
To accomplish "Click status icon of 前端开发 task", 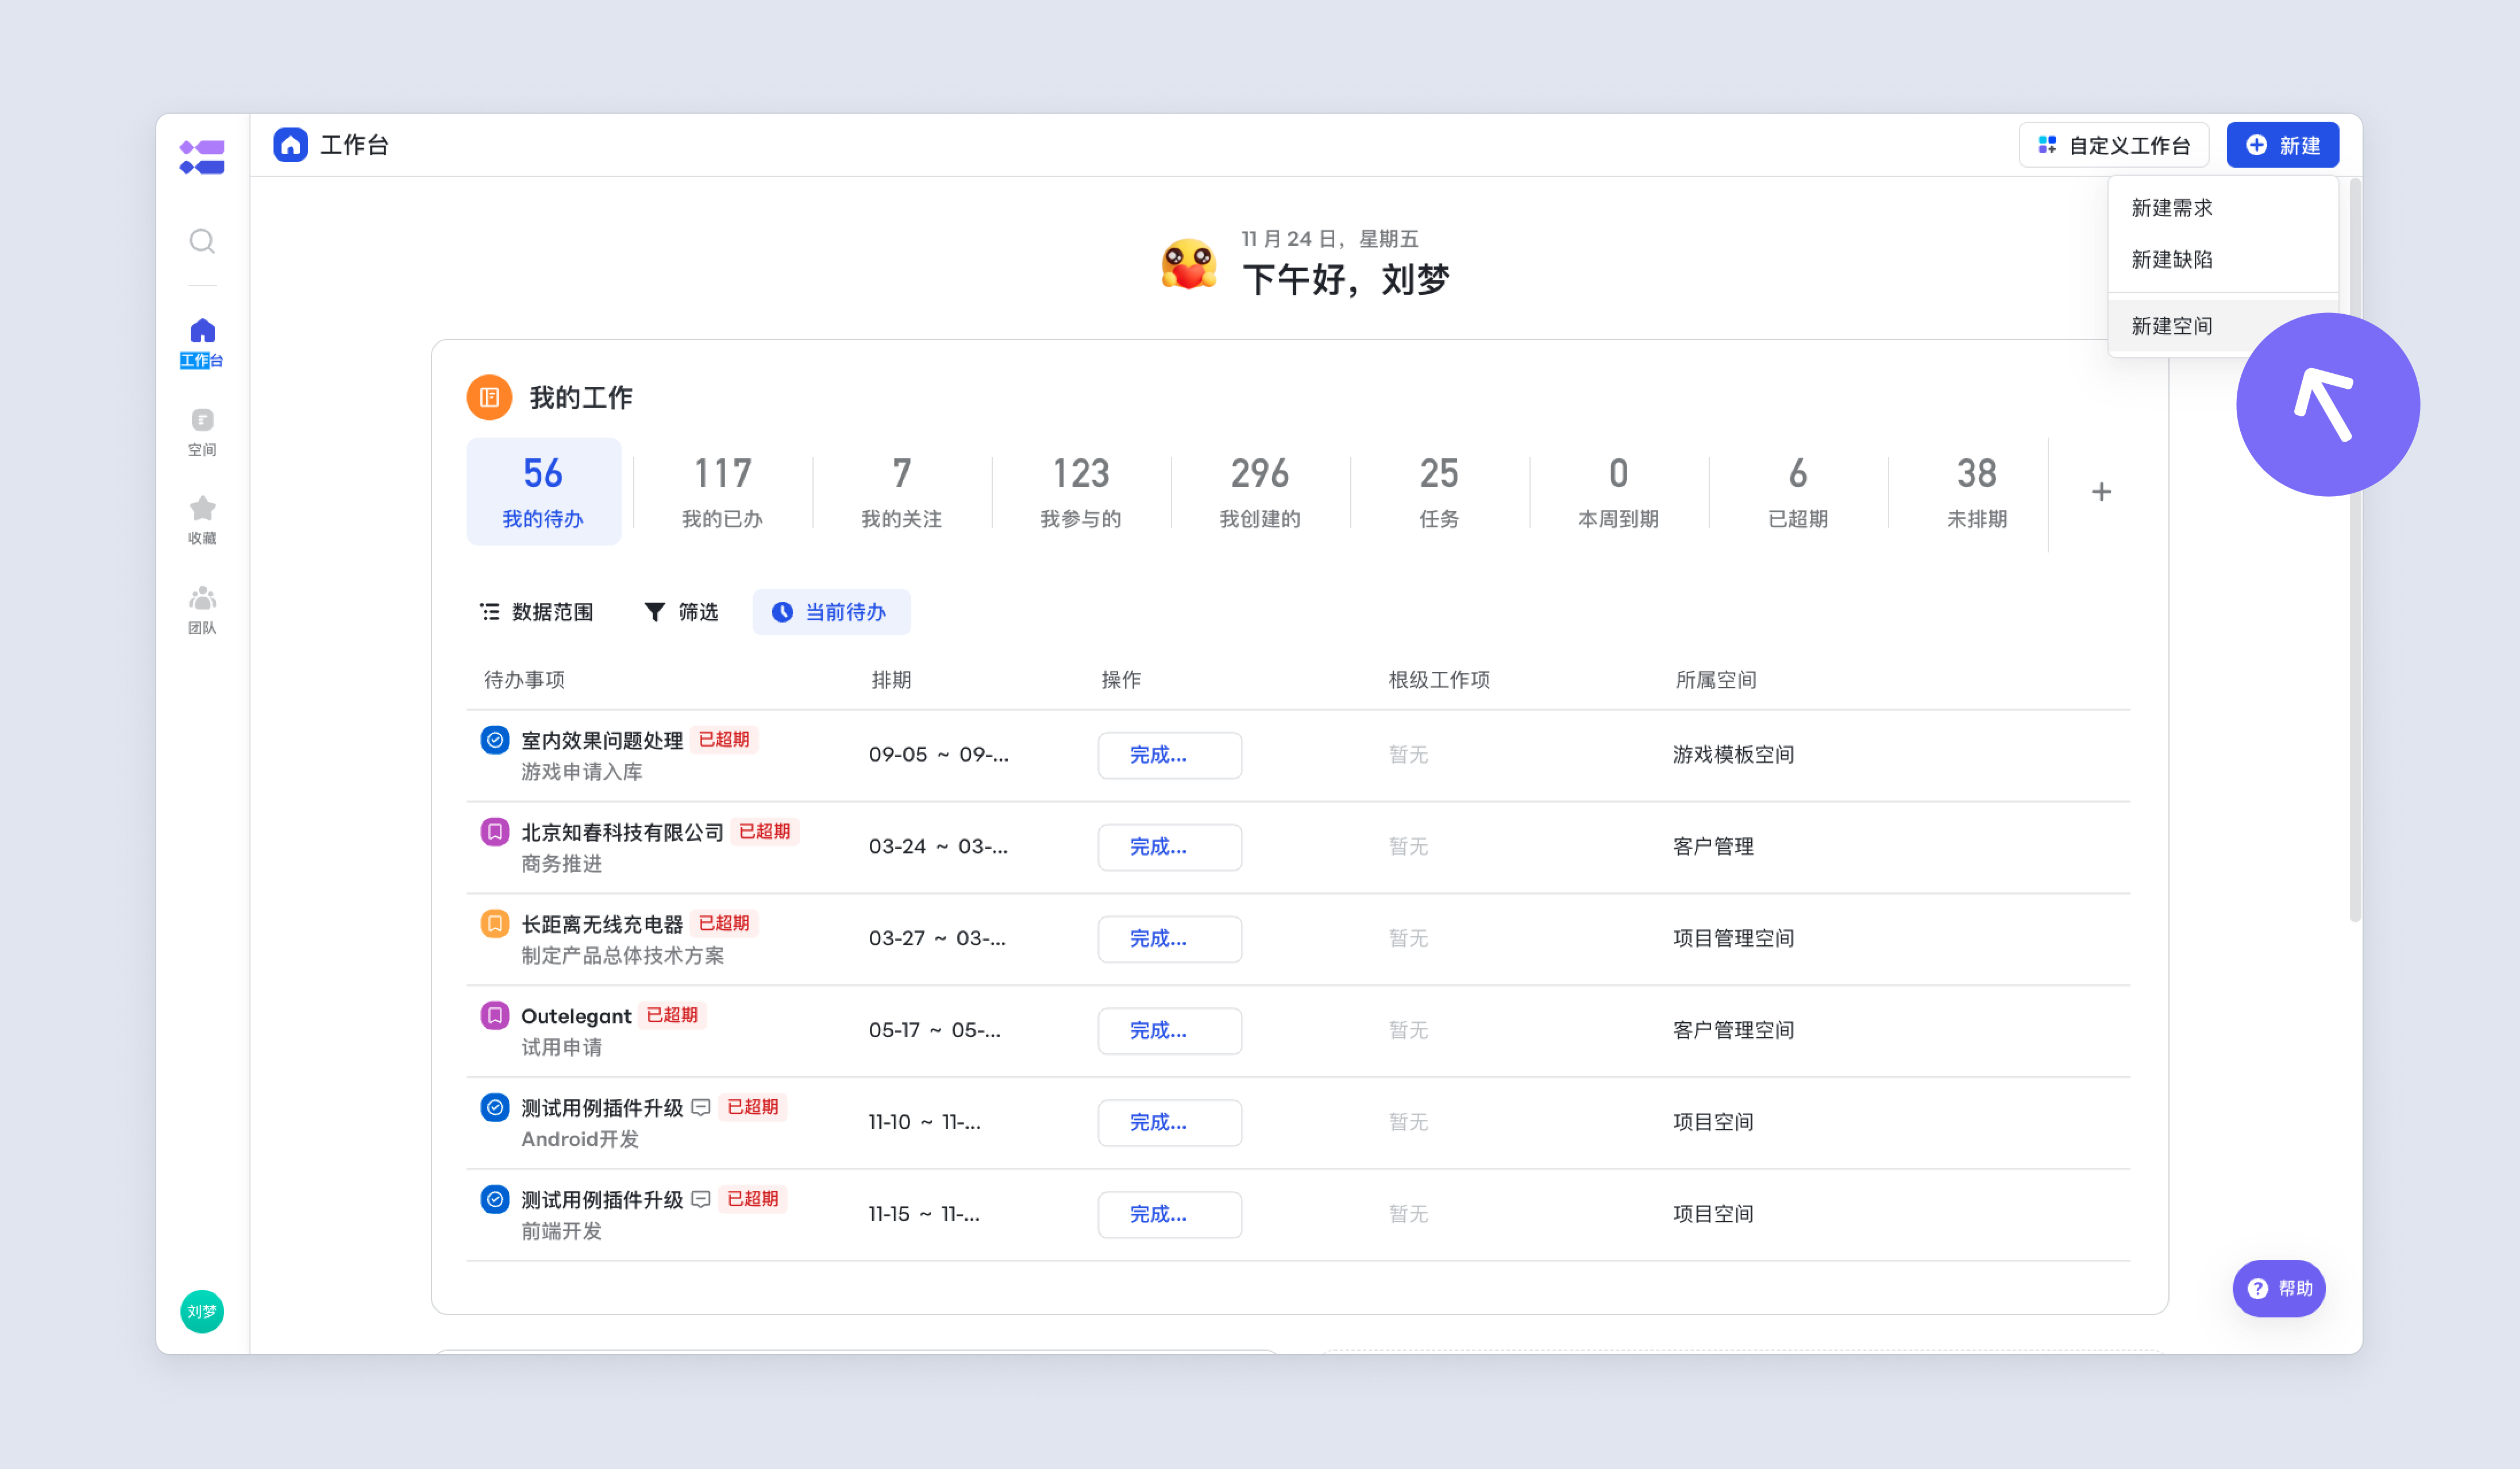I will (495, 1199).
